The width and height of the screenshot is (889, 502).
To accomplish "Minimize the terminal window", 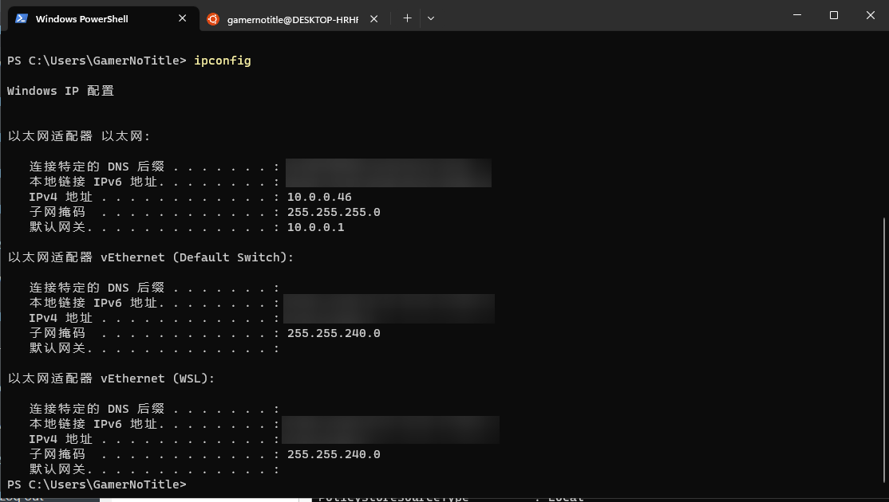I will pos(797,15).
